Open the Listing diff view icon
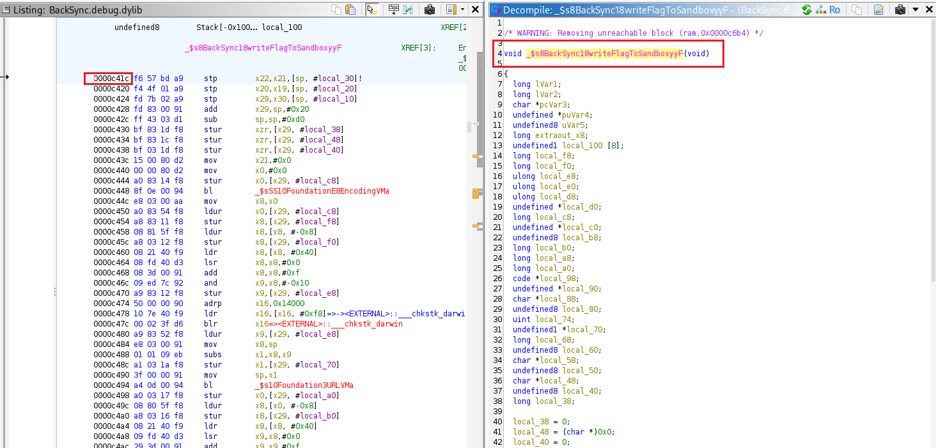 tap(407, 10)
